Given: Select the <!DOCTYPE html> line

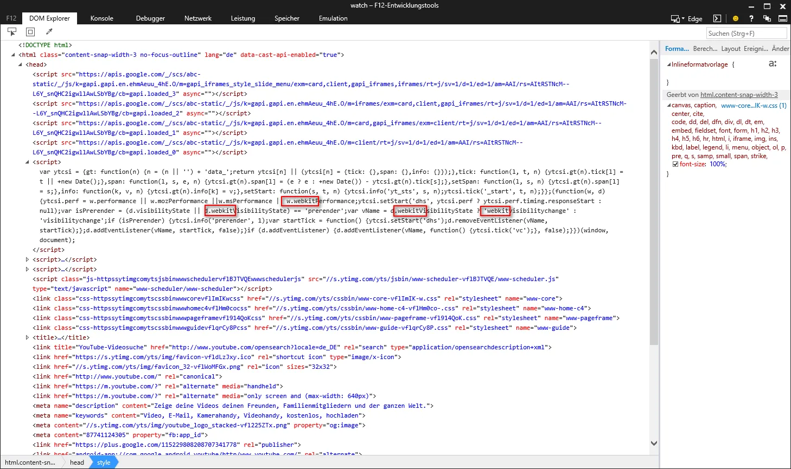Looking at the screenshot, I should (x=45, y=45).
